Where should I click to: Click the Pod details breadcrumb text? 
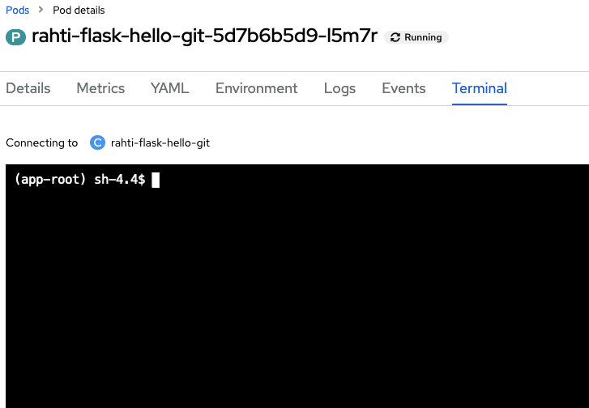79,11
